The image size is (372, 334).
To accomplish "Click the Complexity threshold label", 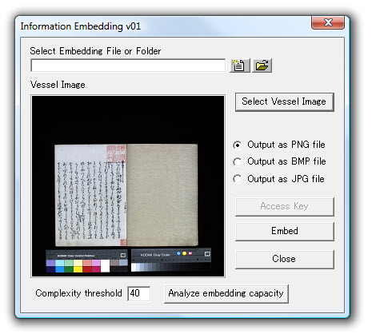I will [x=78, y=293].
